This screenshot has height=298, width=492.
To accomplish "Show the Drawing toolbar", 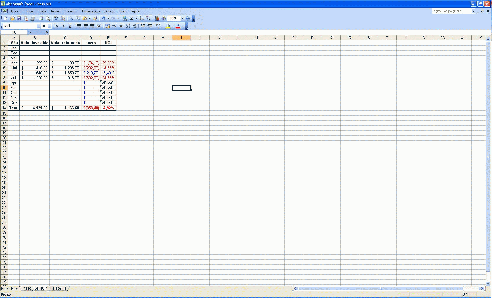I will click(164, 18).
